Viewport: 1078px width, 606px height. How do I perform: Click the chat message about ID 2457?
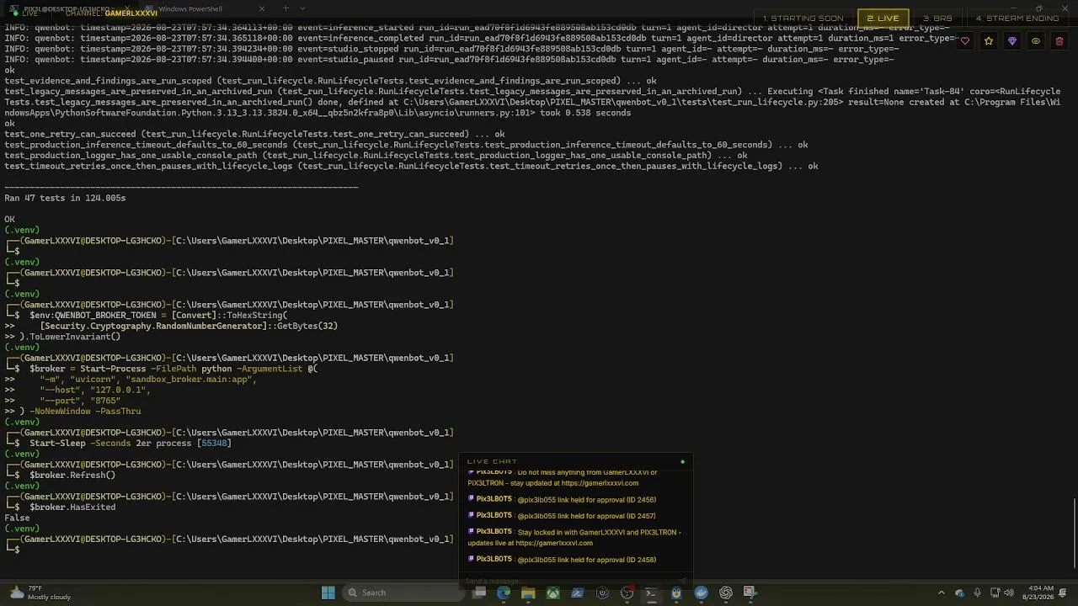pos(562,516)
